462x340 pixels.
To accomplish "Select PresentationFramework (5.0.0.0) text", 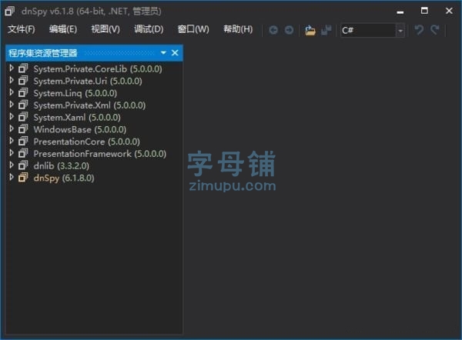I will [x=100, y=154].
